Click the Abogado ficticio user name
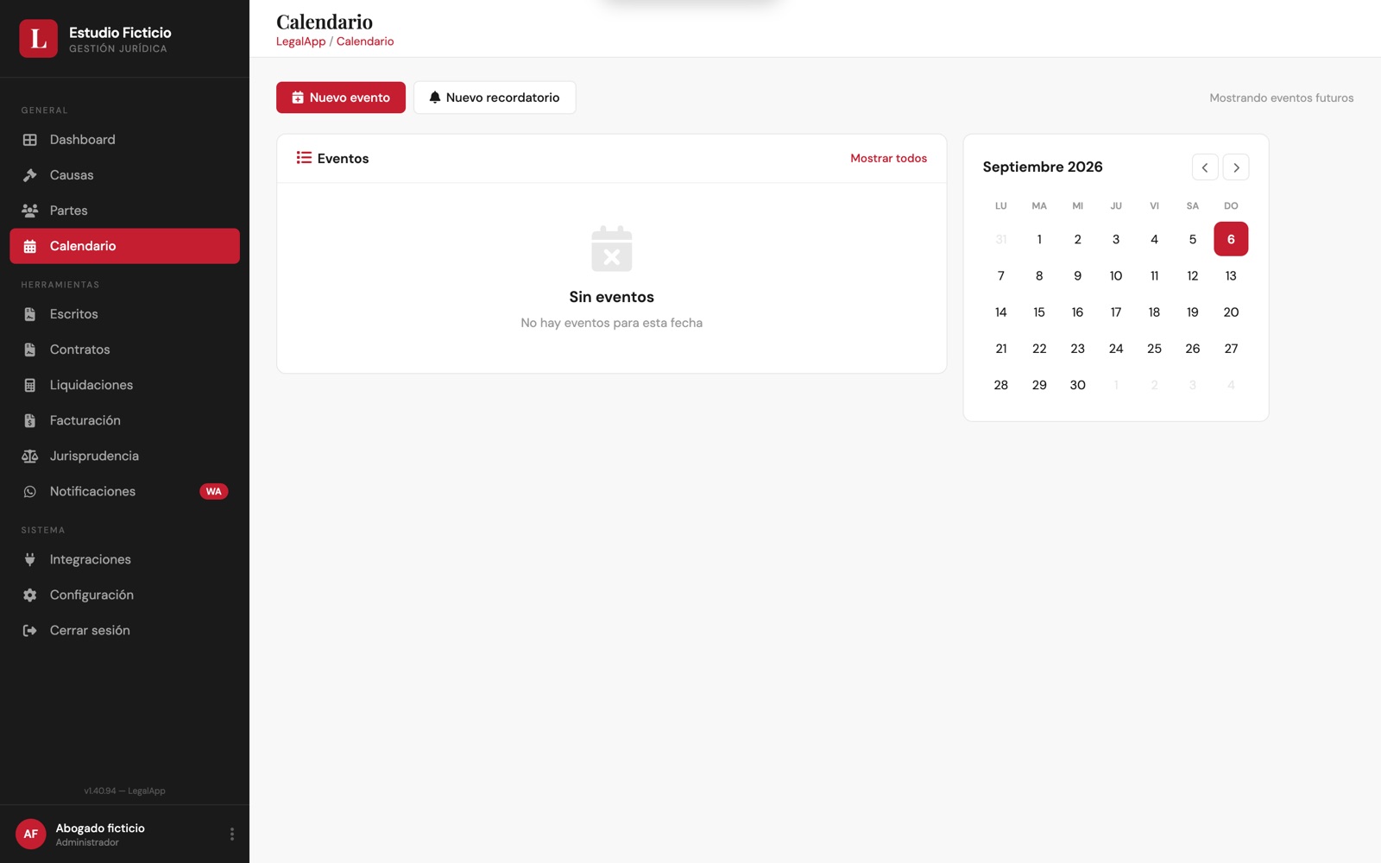Image resolution: width=1381 pixels, height=863 pixels. click(100, 828)
